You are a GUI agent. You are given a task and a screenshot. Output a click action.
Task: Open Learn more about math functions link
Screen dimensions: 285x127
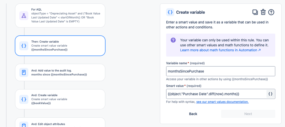pos(220,50)
